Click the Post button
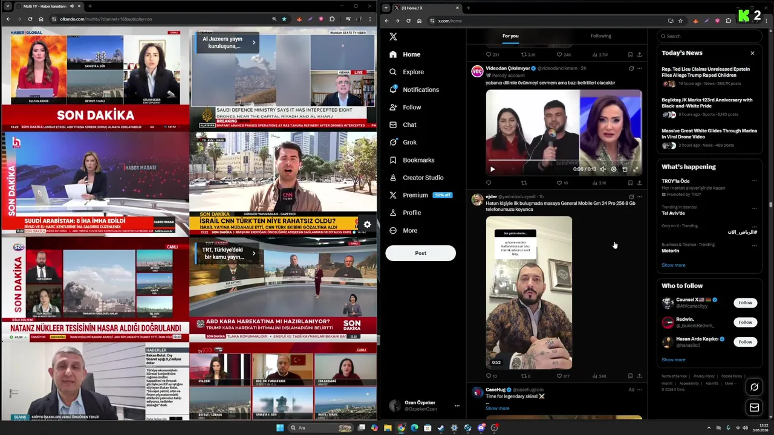 pyautogui.click(x=420, y=253)
